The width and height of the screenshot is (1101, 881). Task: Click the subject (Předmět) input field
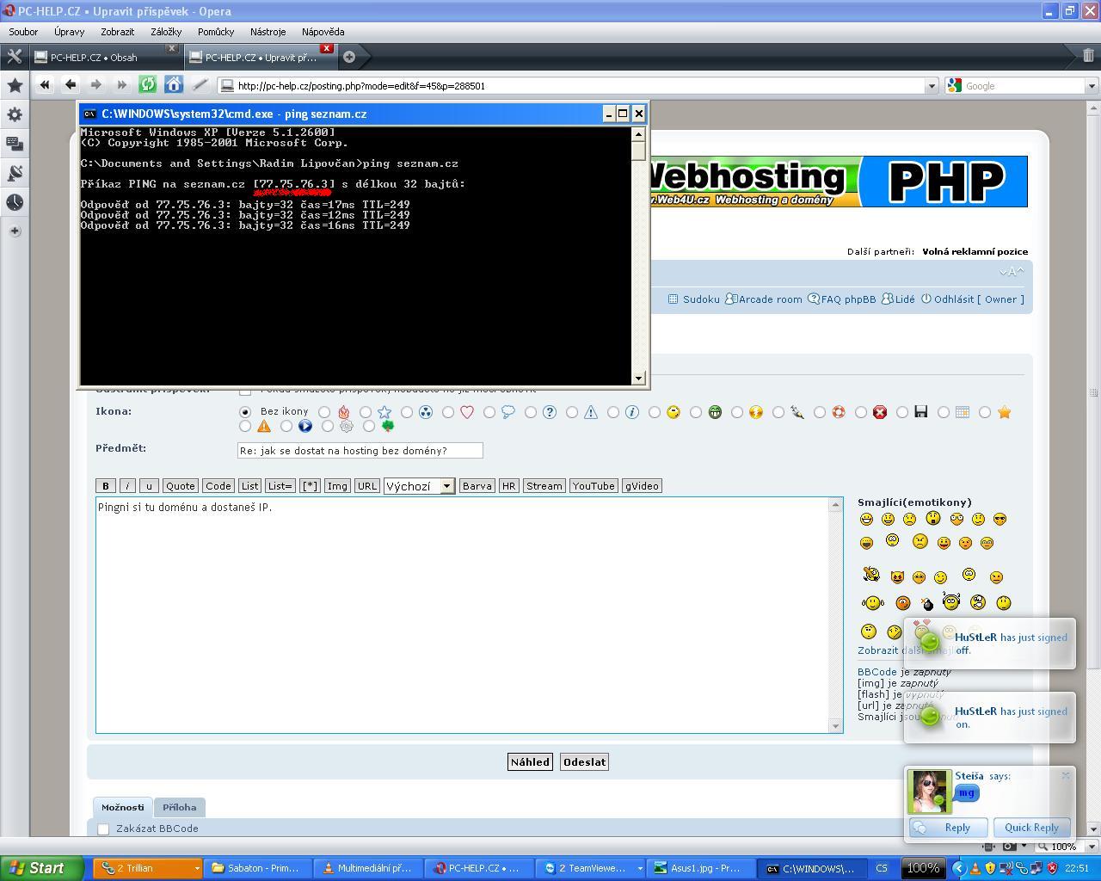point(360,451)
